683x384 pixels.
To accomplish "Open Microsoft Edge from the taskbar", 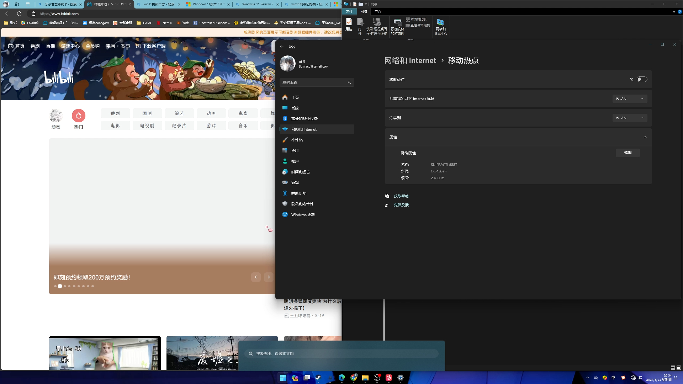I will (341, 378).
